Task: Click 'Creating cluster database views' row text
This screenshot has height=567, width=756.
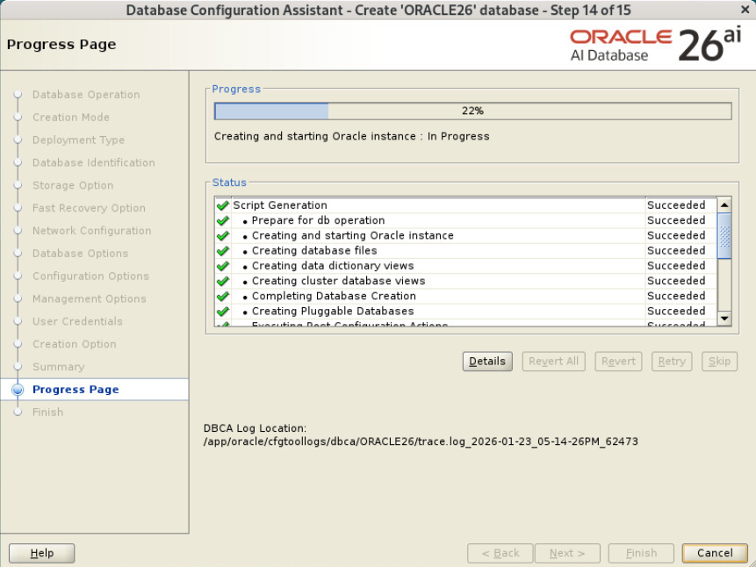Action: tap(338, 281)
